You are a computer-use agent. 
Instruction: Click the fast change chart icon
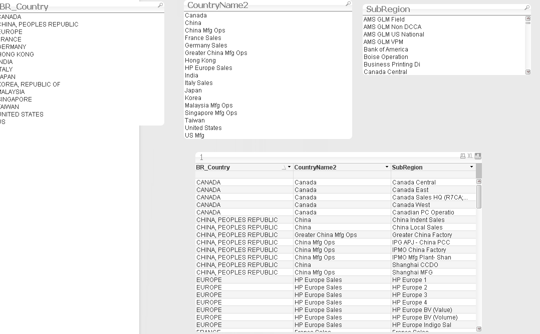478,156
